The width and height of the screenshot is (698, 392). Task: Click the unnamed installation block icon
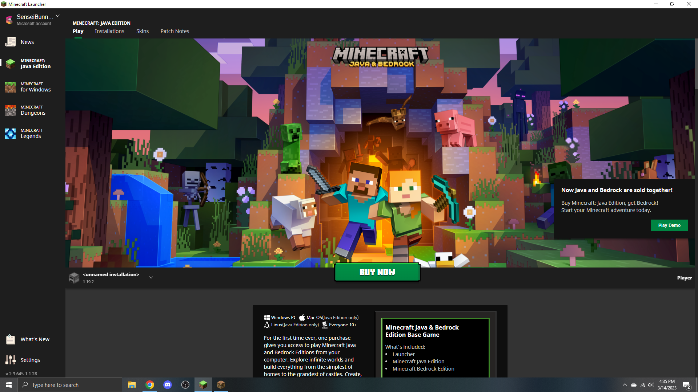click(74, 278)
